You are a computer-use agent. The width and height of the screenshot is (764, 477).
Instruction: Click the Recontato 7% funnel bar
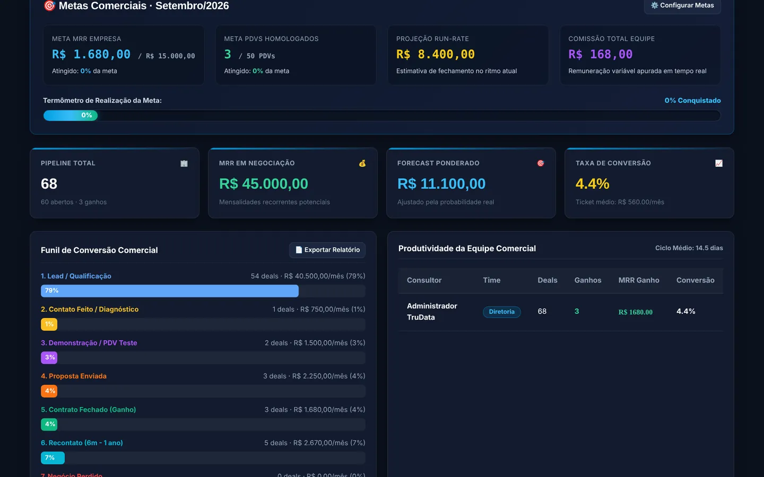(53, 458)
